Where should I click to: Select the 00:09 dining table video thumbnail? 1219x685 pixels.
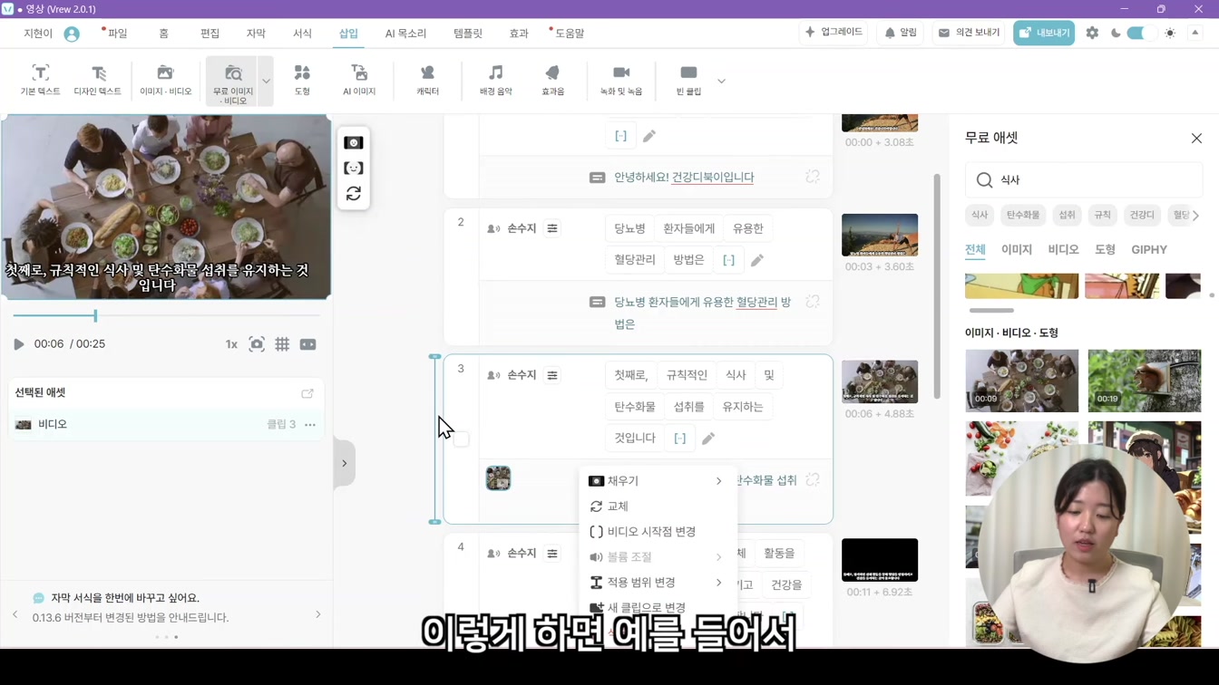pos(1022,381)
